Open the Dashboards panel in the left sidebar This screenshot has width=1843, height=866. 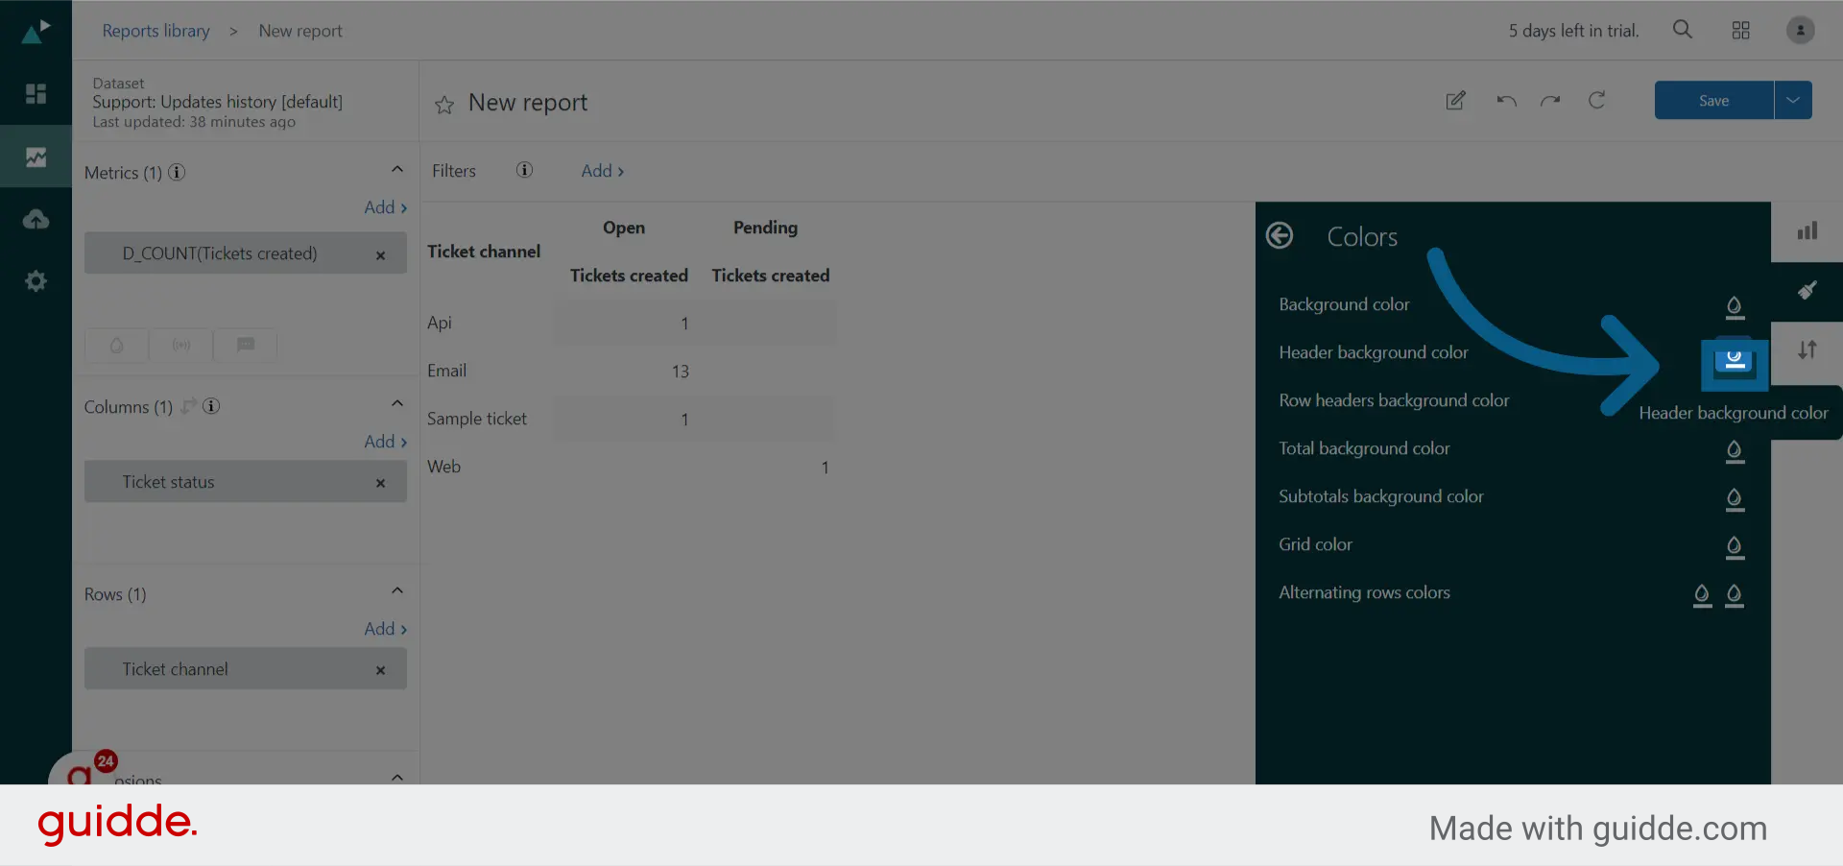(36, 94)
